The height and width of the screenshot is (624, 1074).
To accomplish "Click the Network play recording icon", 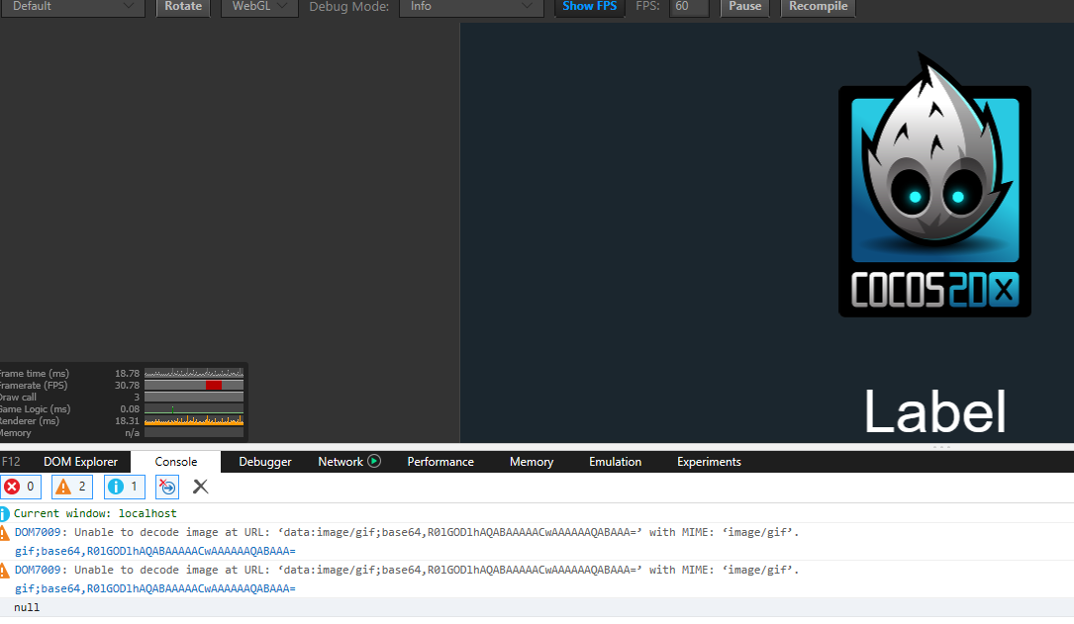I will (374, 461).
